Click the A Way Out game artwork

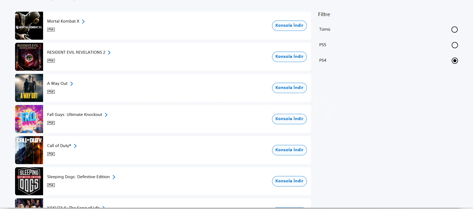(29, 88)
